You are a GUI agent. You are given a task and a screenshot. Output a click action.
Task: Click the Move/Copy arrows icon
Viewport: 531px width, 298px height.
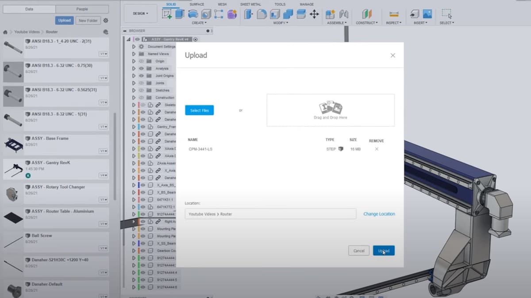pos(314,14)
